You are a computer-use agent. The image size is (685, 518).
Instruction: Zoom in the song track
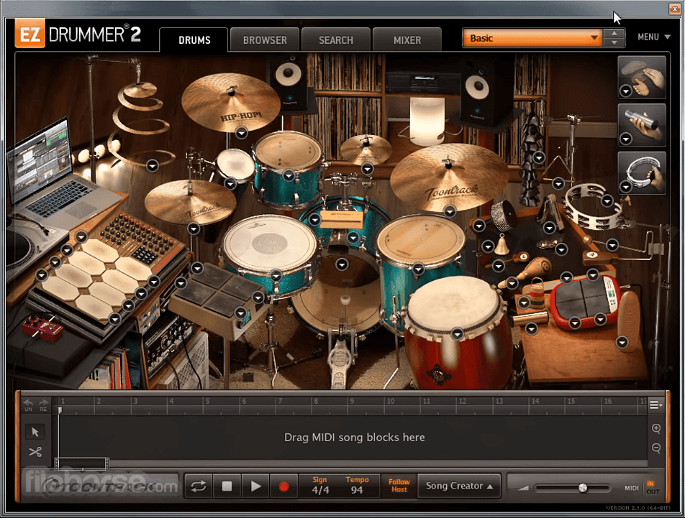(655, 429)
